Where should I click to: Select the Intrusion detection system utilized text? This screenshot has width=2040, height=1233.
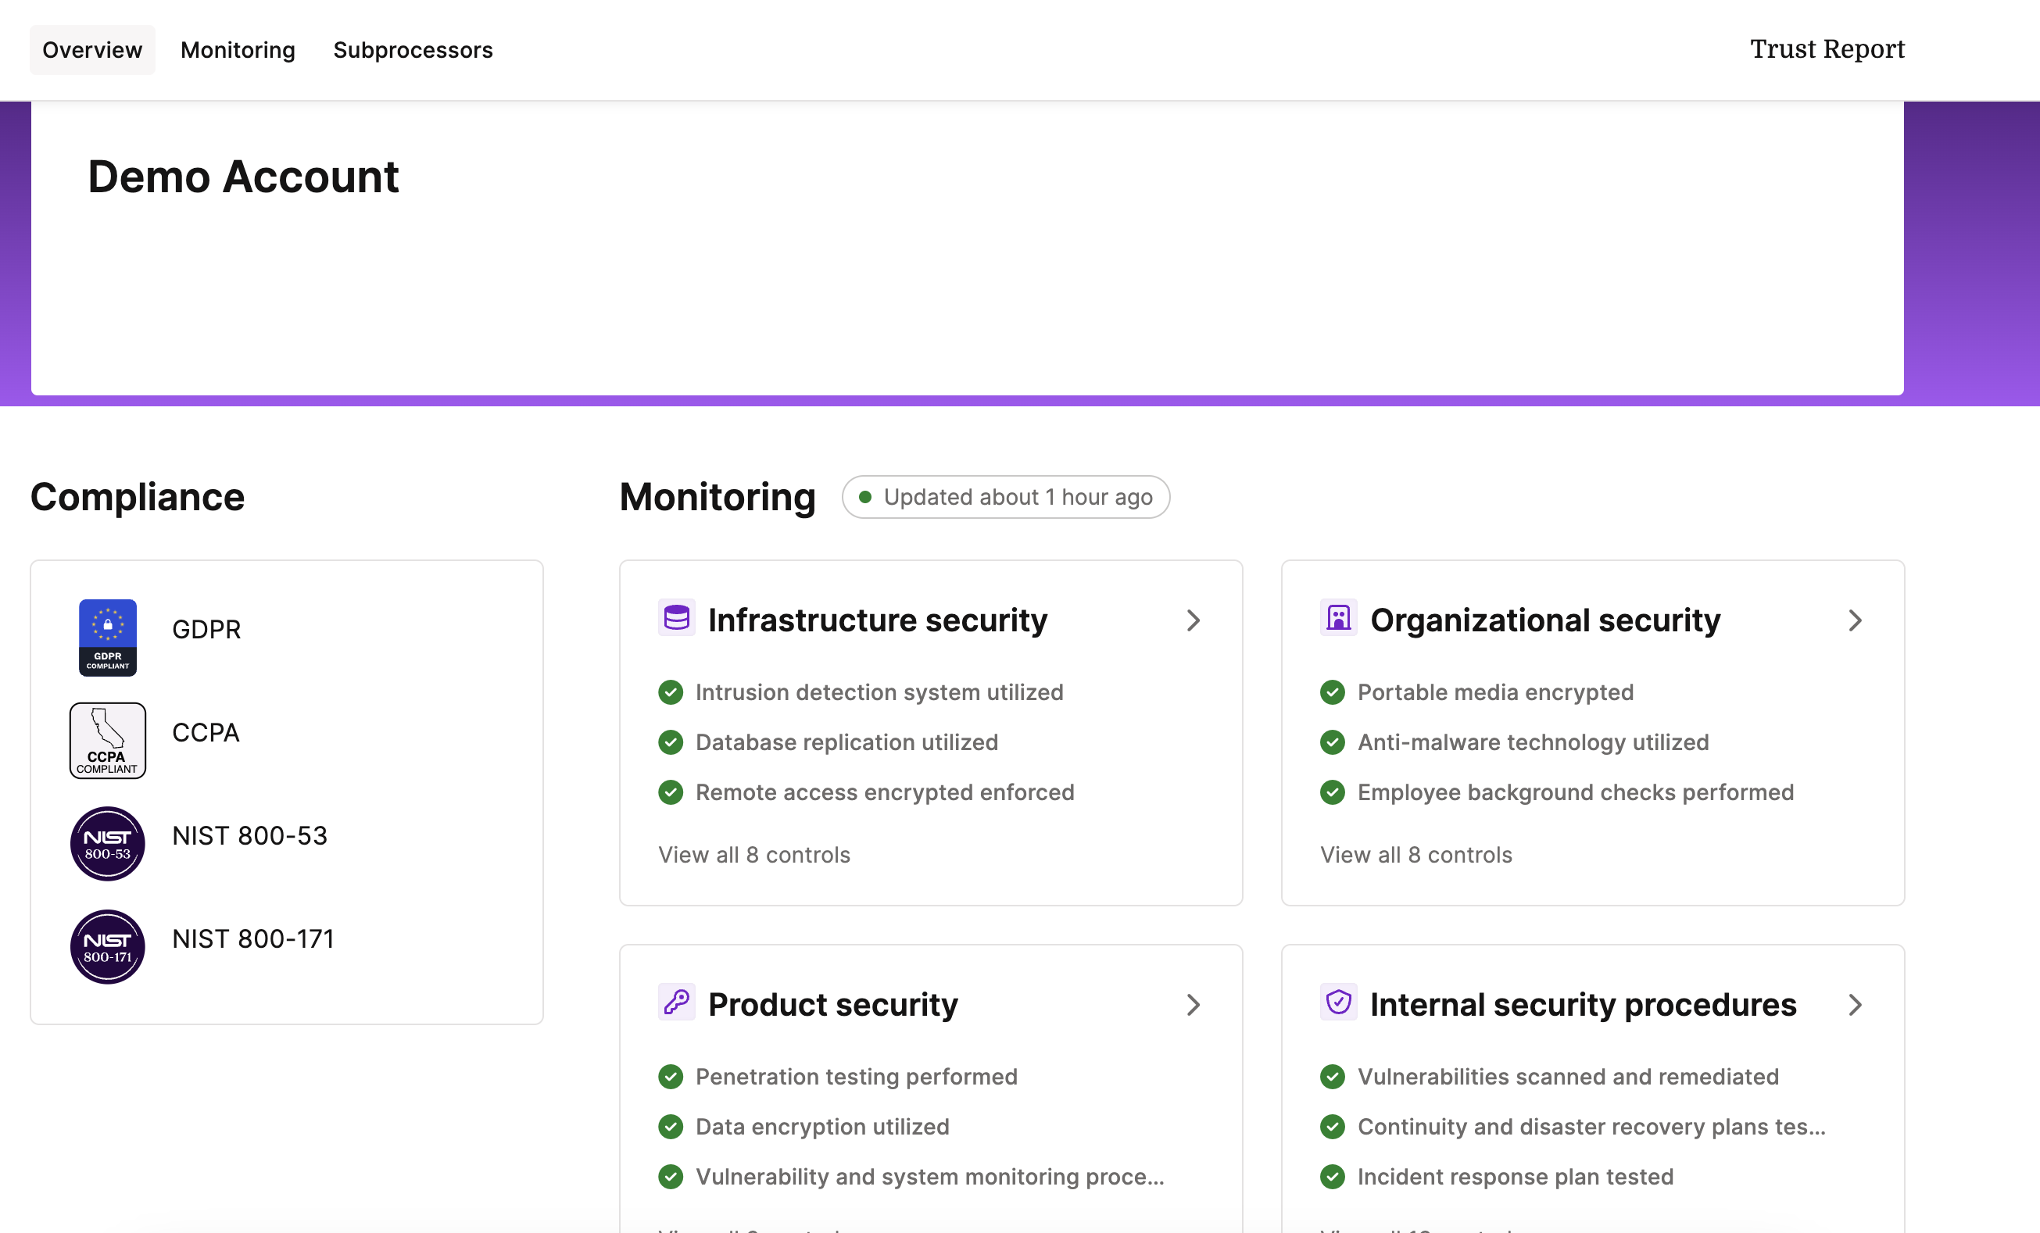point(879,692)
